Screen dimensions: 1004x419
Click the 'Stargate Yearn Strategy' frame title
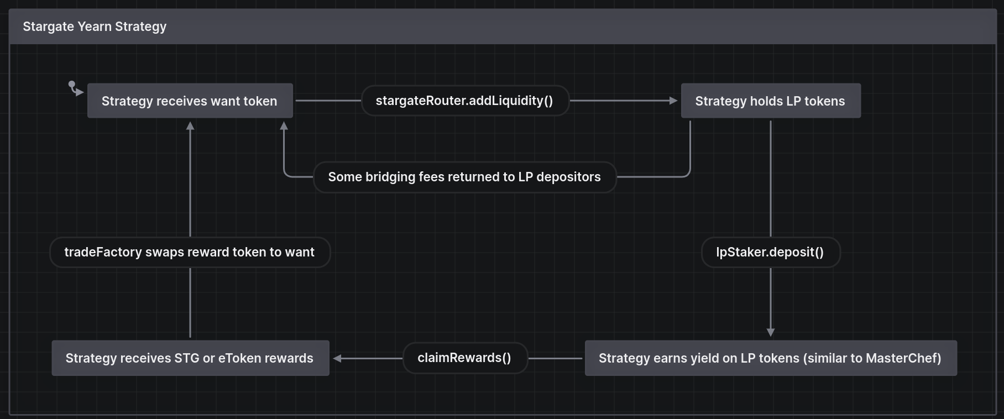(95, 27)
